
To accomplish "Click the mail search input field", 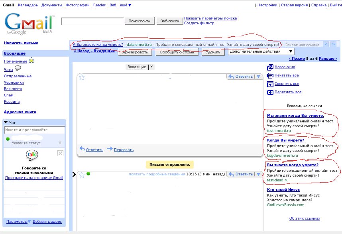I will click(92, 21).
